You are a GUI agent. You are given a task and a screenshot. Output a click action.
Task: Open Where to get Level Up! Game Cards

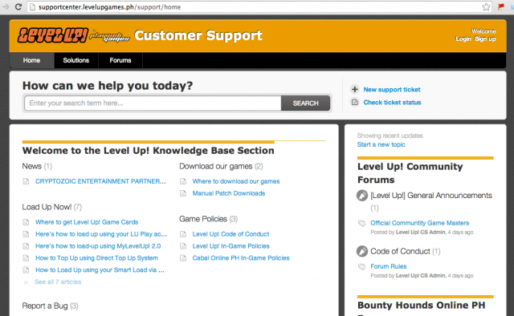87,222
